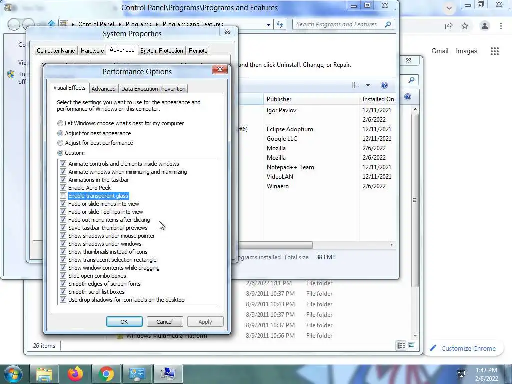The image size is (512, 384).
Task: Click the Explorer vertical scrollbar thumb
Action: point(414,200)
